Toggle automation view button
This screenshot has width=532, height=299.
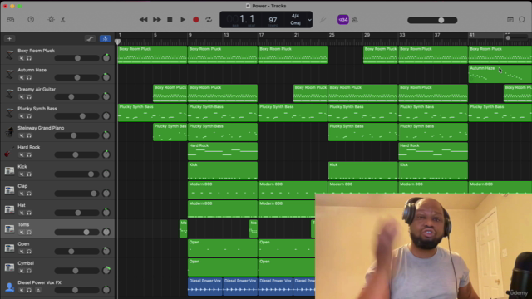click(x=90, y=39)
